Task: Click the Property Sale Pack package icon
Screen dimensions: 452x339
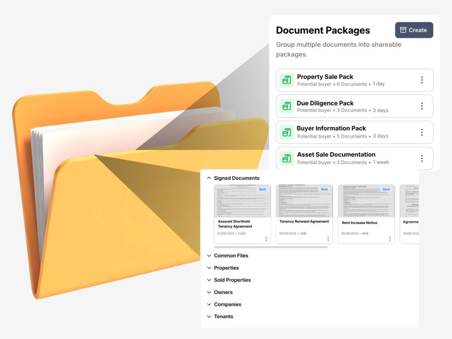Action: (286, 80)
